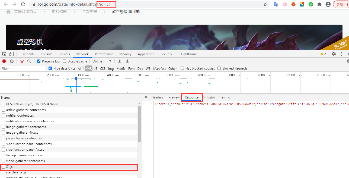Click the browser forward arrow
349x178 pixels.
click(x=14, y=4)
